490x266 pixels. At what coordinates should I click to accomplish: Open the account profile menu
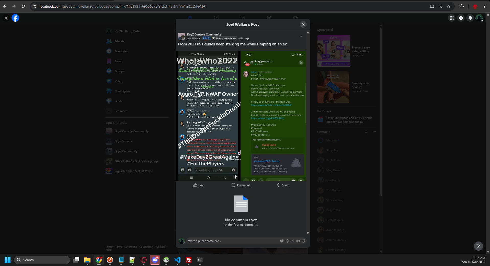click(x=479, y=18)
